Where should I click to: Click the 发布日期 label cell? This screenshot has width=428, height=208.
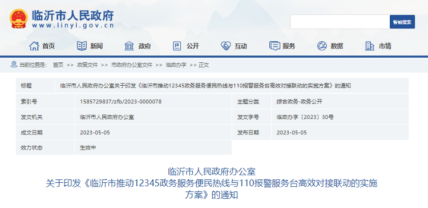pos(252,133)
